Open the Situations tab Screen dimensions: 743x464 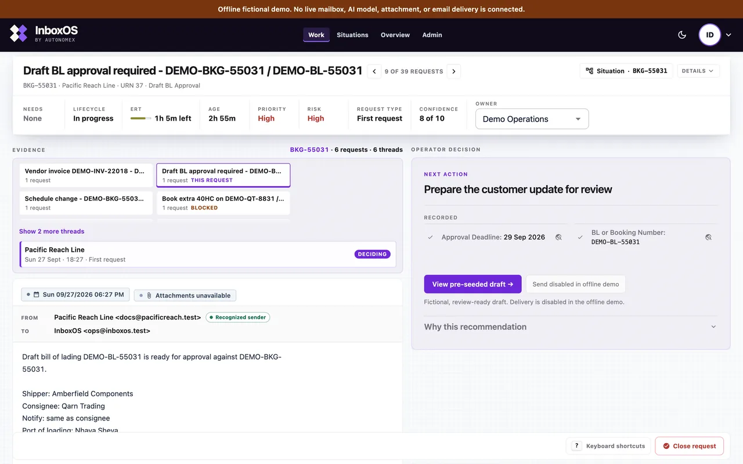click(x=352, y=35)
